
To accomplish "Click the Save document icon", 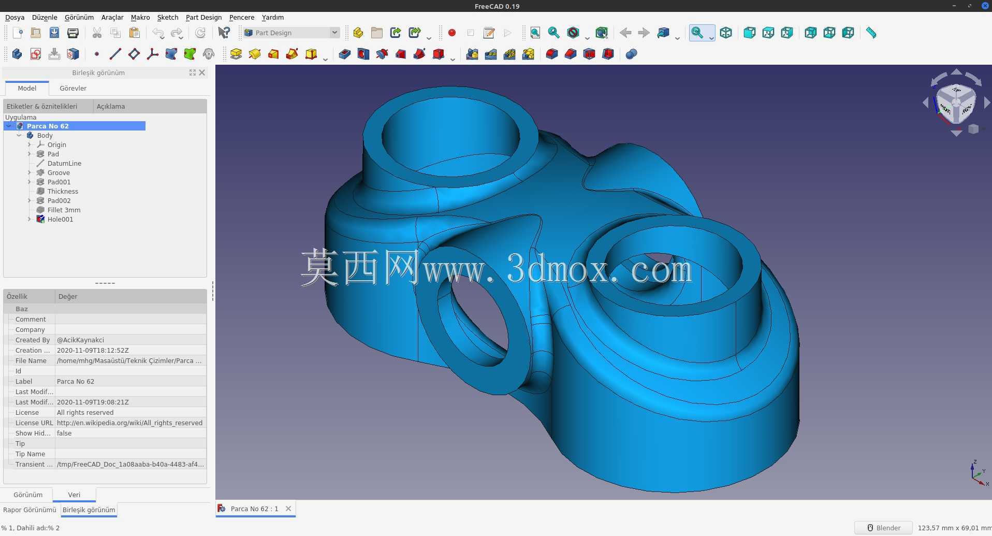I will click(54, 33).
